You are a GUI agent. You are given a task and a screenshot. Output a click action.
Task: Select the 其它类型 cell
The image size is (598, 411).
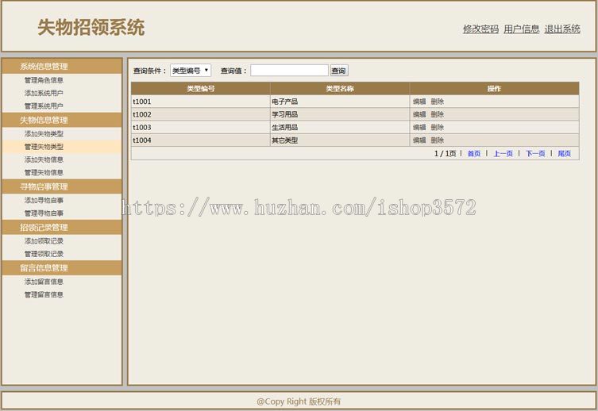[x=340, y=140]
